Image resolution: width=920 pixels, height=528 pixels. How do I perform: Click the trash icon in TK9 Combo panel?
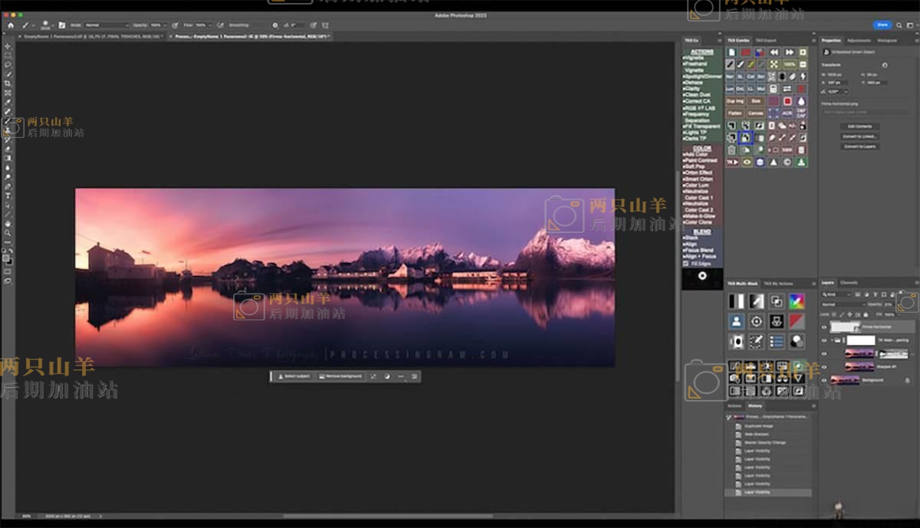point(731,150)
